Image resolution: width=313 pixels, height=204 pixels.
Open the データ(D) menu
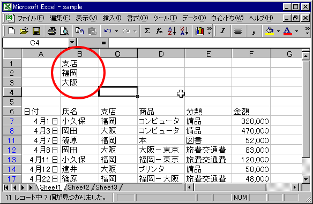click(194, 18)
